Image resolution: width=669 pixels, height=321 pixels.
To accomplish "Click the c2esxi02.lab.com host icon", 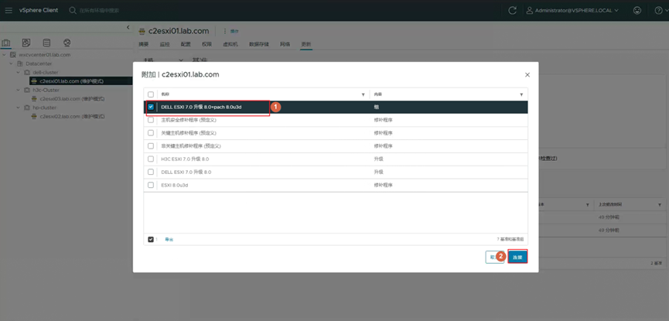I will pyautogui.click(x=35, y=116).
